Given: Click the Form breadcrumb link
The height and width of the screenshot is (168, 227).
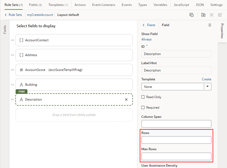Looking at the screenshot, I should tap(151, 25).
